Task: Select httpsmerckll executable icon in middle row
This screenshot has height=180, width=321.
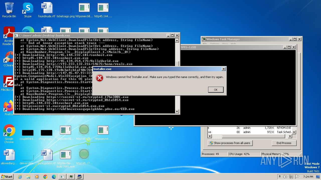Action: [x=65, y=132]
